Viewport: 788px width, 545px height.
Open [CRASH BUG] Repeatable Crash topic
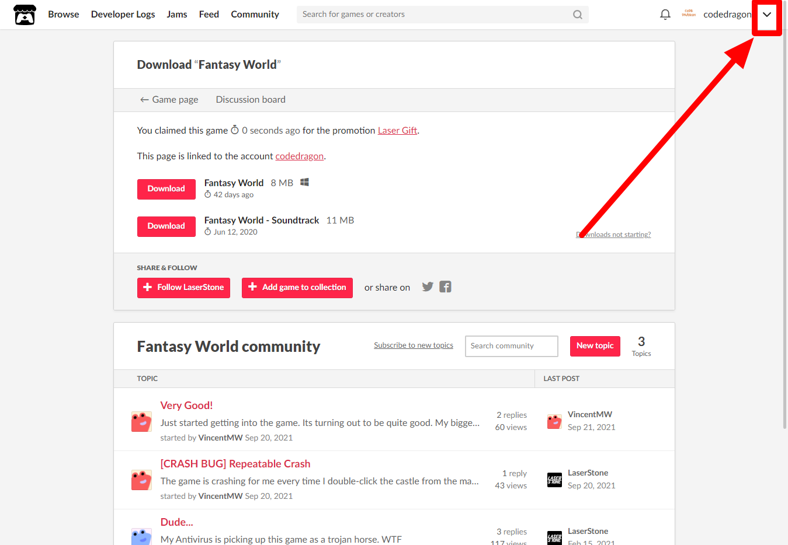[x=235, y=464]
